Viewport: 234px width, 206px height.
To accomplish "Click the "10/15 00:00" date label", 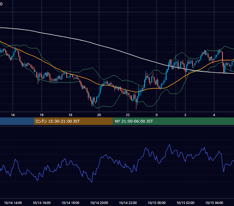I will point(157,203).
